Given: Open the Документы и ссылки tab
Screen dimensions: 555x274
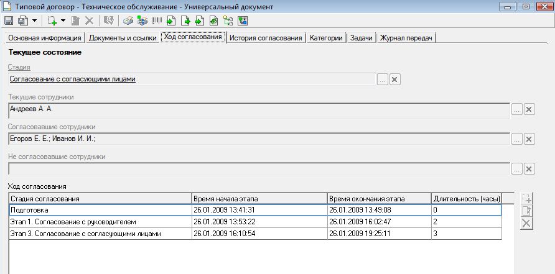Looking at the screenshot, I should [123, 38].
